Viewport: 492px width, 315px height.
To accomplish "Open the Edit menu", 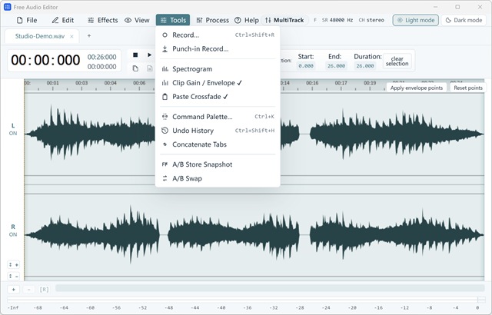I will 63,20.
